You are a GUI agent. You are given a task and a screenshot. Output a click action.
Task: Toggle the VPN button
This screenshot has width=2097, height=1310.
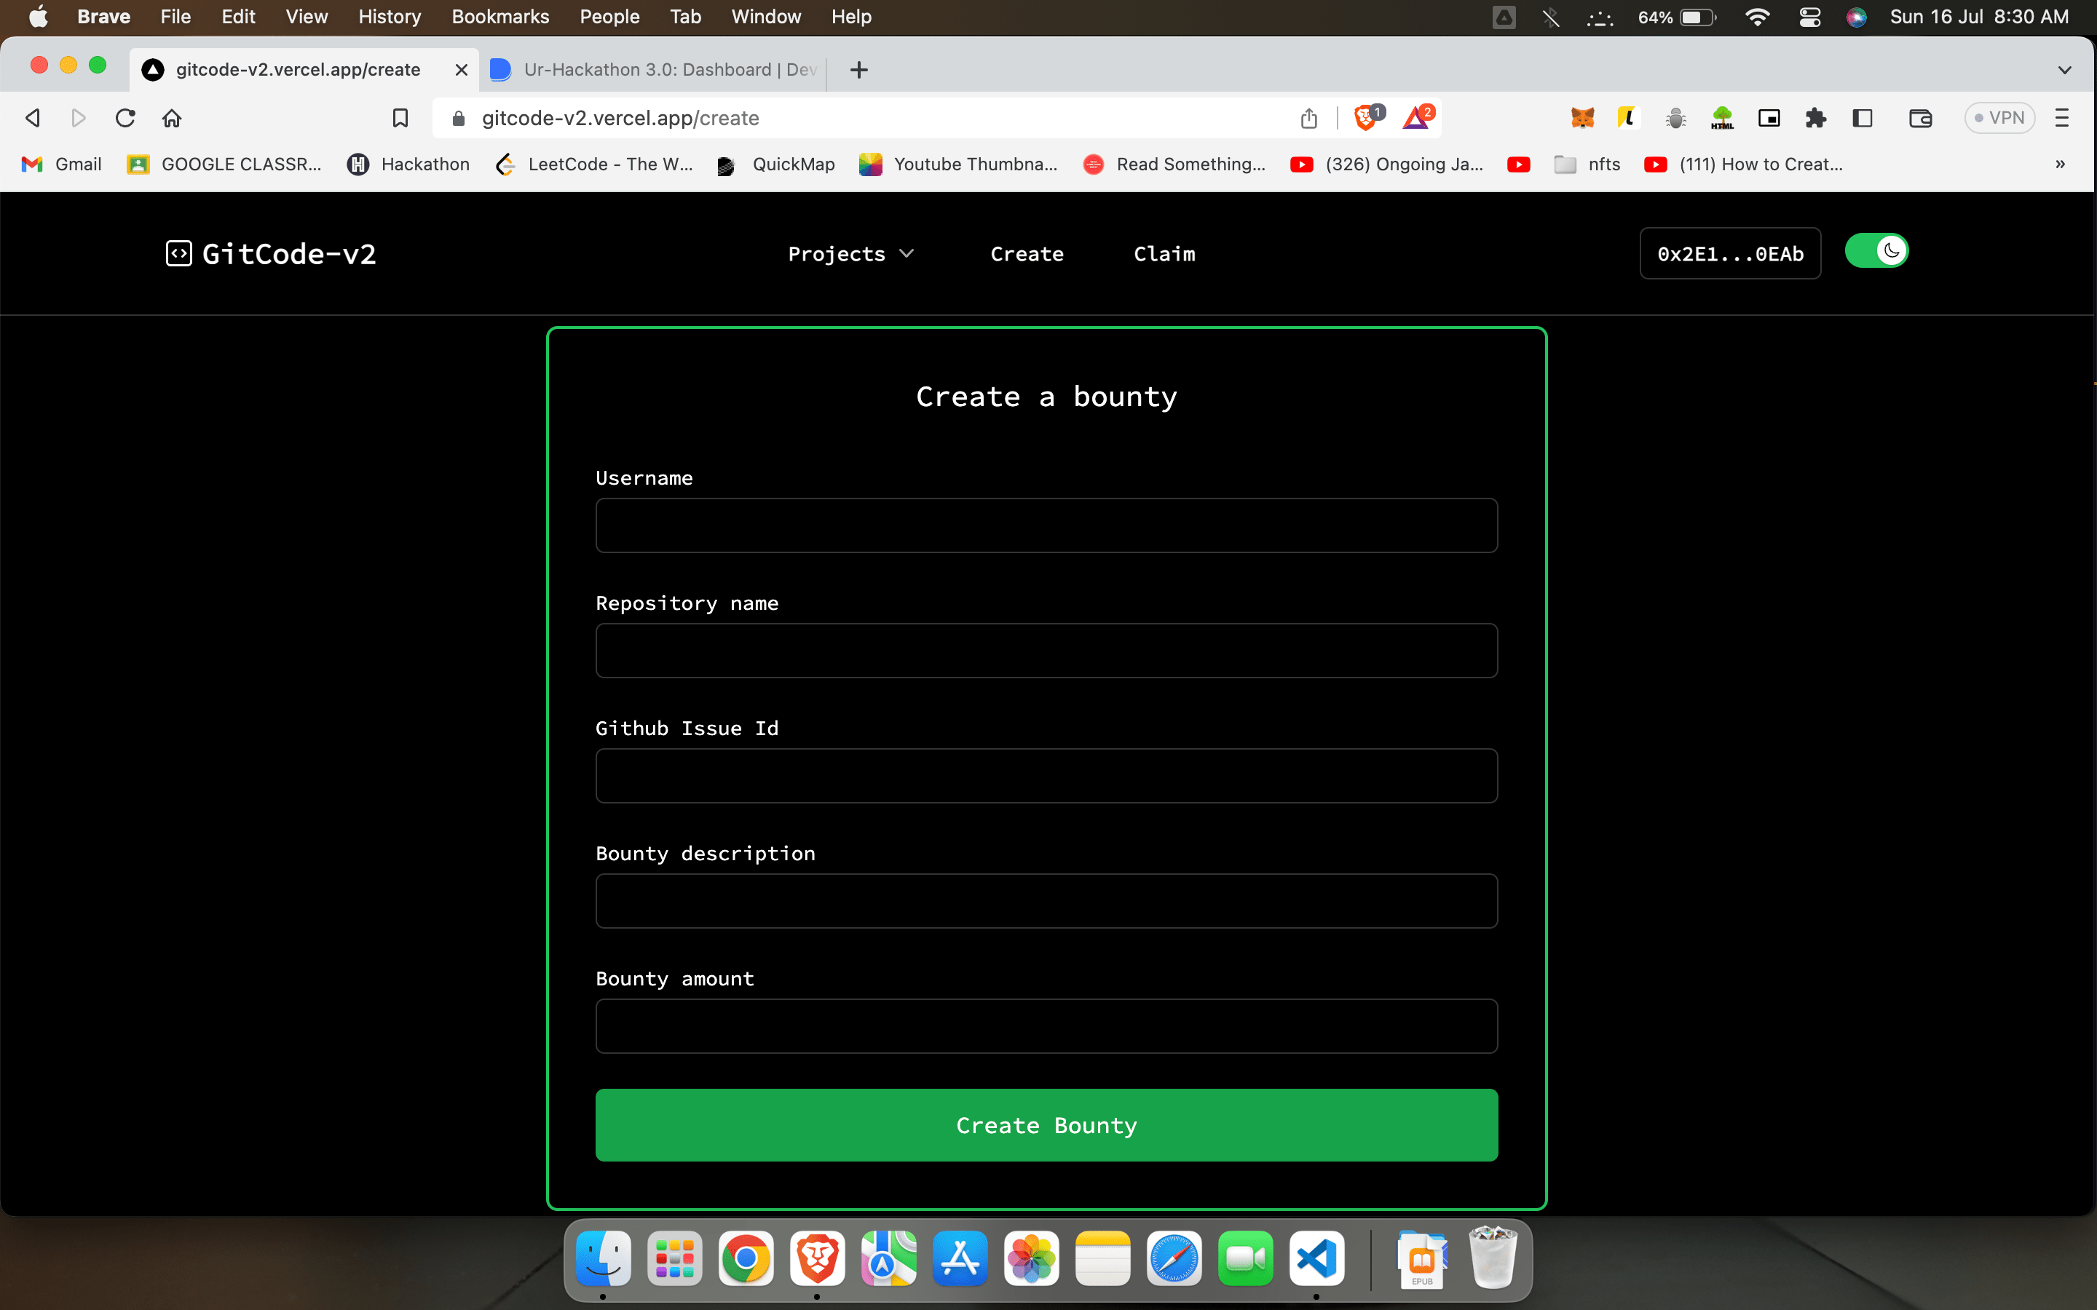[x=1998, y=118]
